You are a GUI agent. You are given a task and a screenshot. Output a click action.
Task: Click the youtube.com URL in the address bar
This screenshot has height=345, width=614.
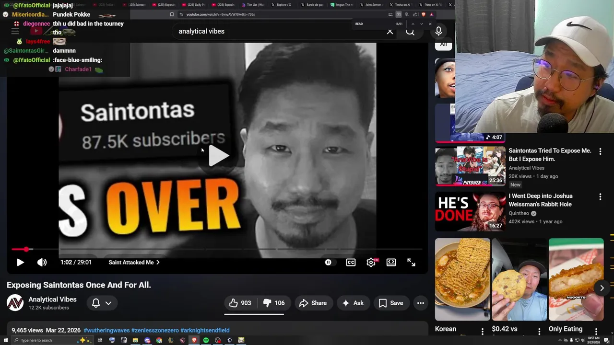pos(220,14)
